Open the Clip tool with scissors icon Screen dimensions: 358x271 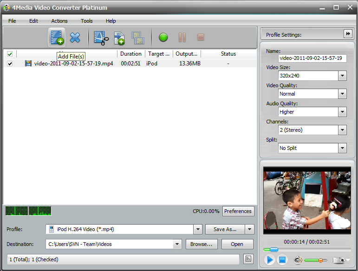coord(101,38)
